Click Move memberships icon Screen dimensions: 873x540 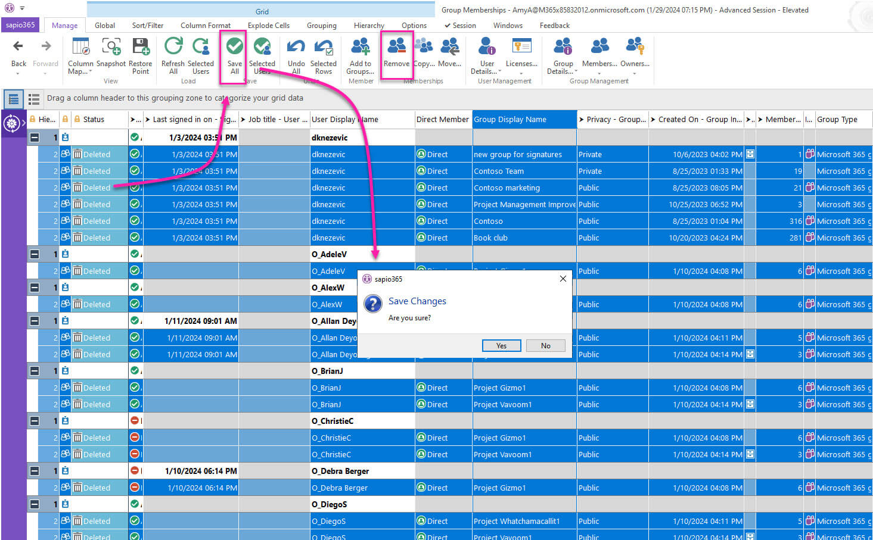tap(450, 46)
